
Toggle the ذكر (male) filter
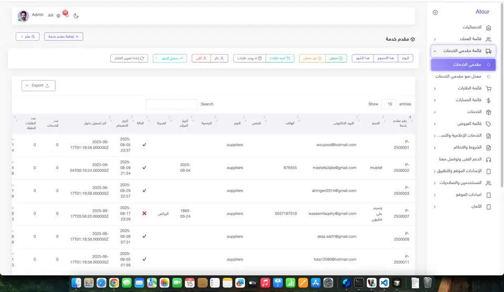219,58
